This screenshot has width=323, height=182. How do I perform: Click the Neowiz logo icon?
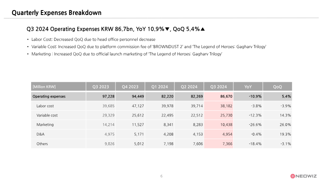(x=294, y=176)
